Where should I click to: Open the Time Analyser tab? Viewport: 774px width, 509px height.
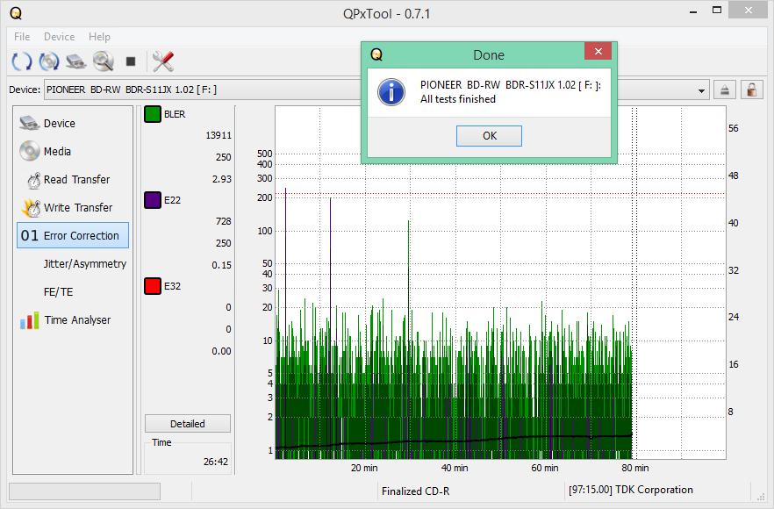tap(73, 320)
